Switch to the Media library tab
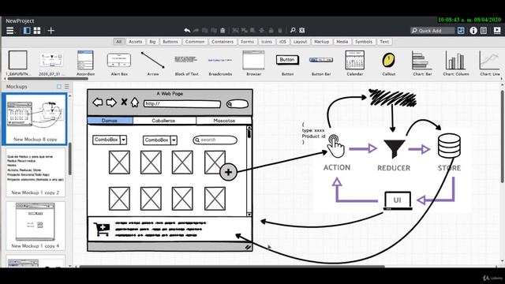 [342, 42]
